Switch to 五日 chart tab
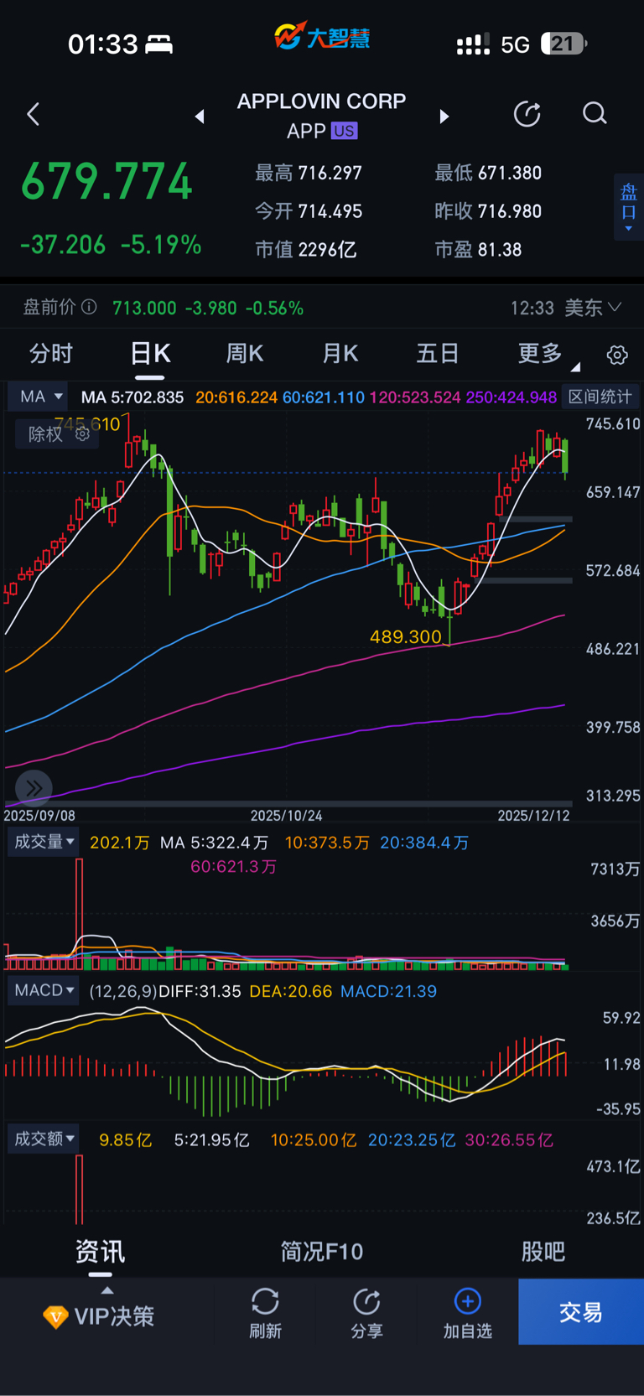 point(438,354)
